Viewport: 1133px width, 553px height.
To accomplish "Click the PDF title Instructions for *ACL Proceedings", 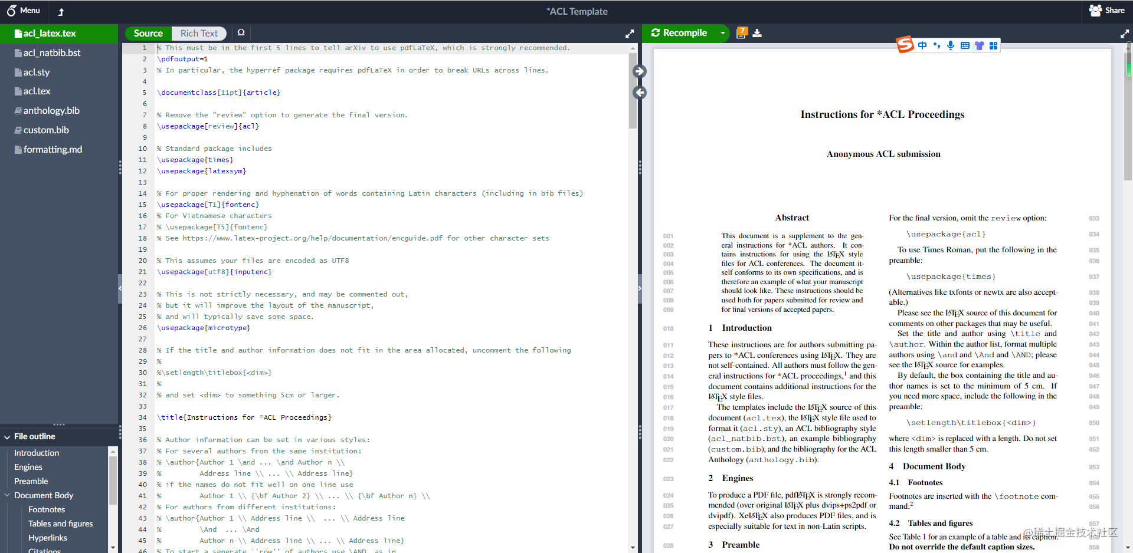I will (x=882, y=114).
